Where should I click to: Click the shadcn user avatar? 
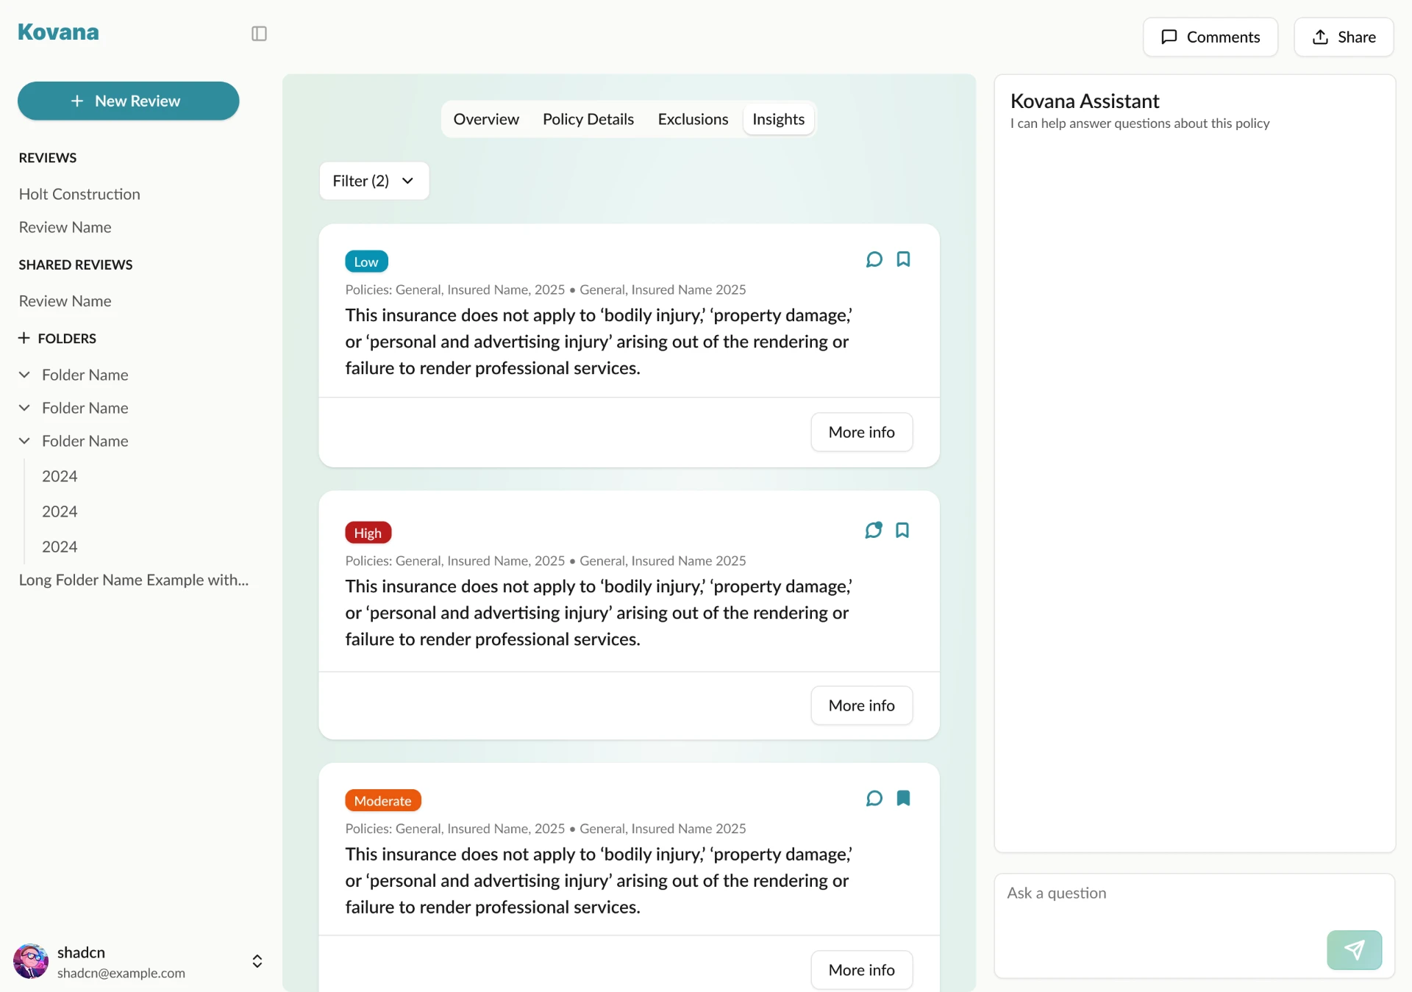(x=31, y=961)
